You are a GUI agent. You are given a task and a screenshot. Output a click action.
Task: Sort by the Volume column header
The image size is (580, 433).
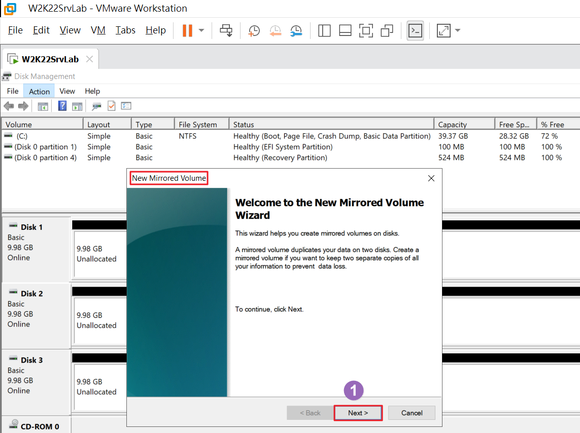point(42,125)
